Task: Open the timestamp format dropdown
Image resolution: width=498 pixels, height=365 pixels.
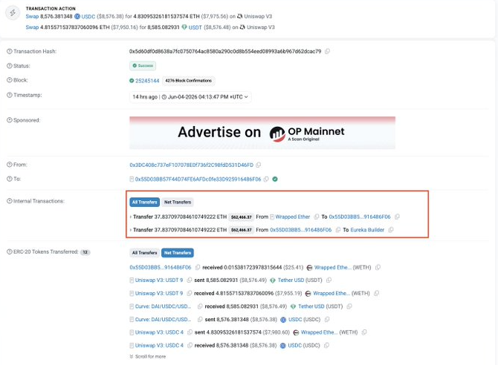Action: [190, 97]
